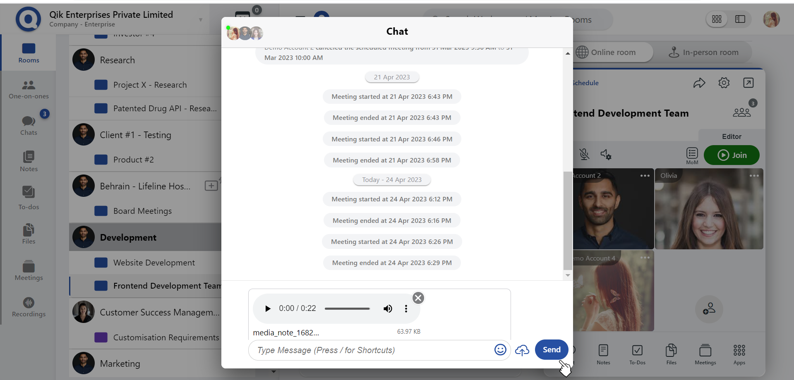Expand the company selector dropdown arrow
The height and width of the screenshot is (380, 794).
201,19
